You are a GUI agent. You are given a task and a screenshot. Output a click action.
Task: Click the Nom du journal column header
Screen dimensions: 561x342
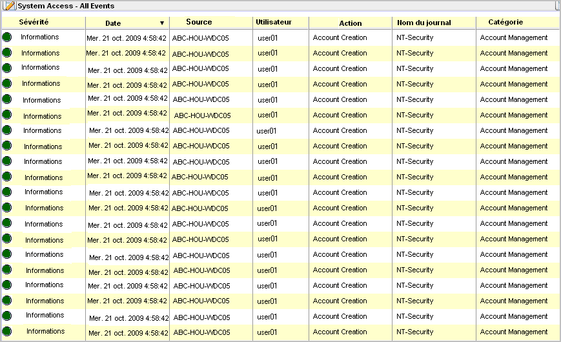(x=424, y=23)
